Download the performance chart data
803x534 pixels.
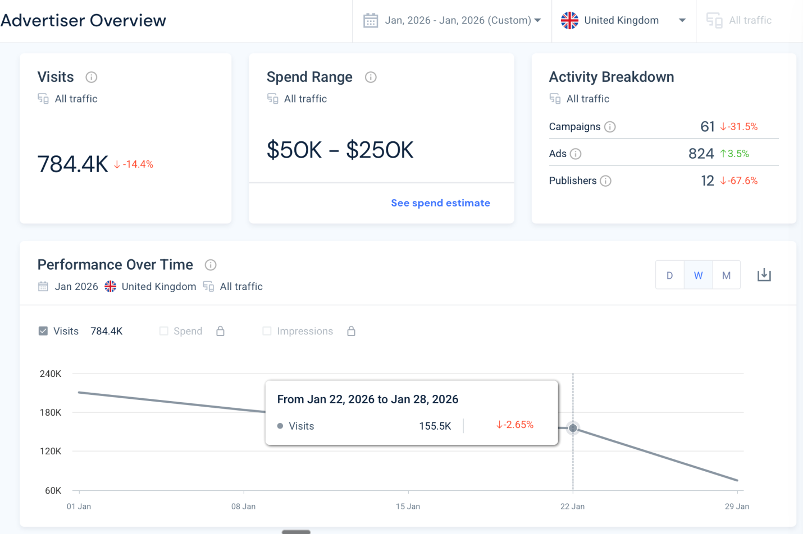point(764,275)
